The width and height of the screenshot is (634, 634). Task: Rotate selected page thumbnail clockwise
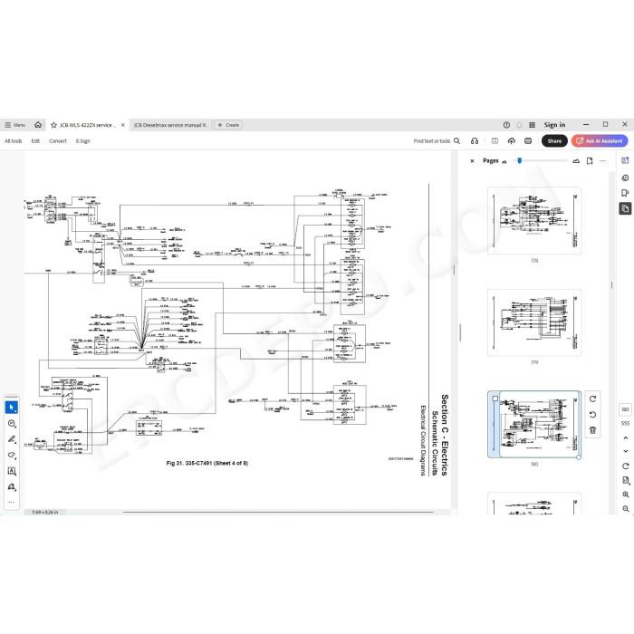pyautogui.click(x=592, y=399)
